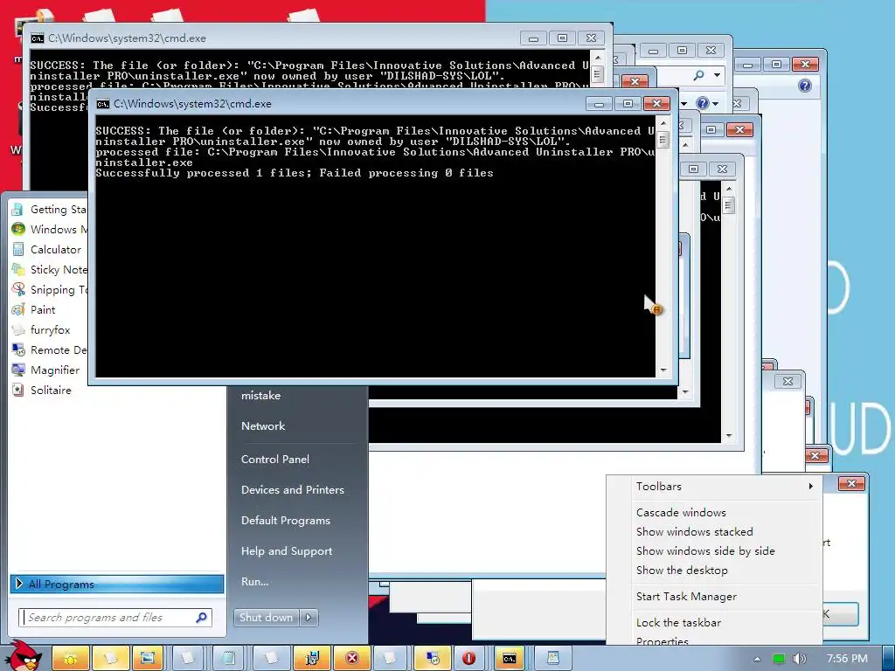
Task: Choose Lock the taskbar
Action: coord(678,622)
